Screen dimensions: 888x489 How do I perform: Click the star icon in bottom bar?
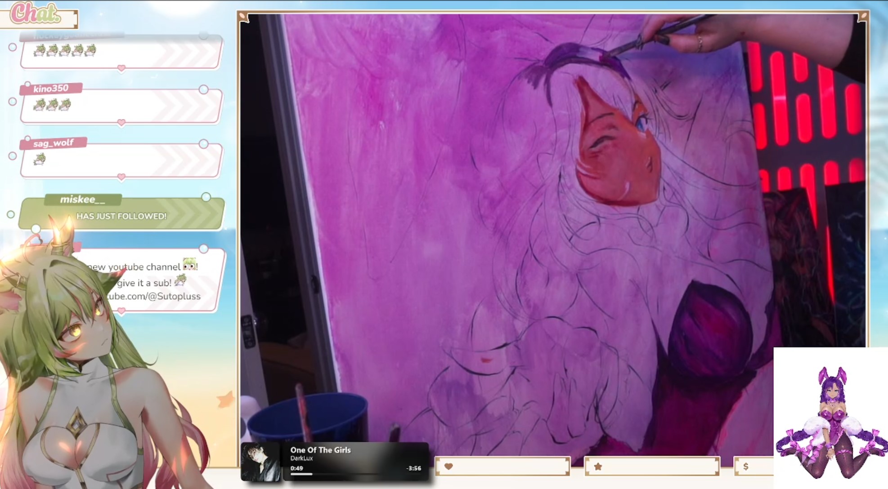click(598, 467)
